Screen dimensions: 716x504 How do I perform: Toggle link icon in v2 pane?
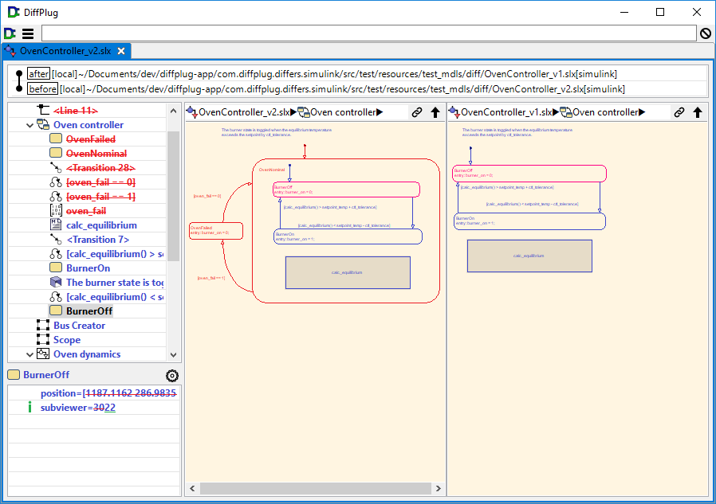coord(417,112)
